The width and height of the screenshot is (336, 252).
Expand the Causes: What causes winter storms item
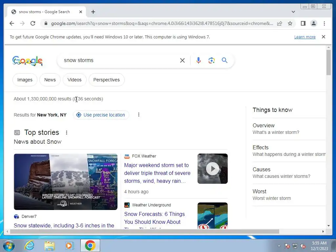coord(289,173)
